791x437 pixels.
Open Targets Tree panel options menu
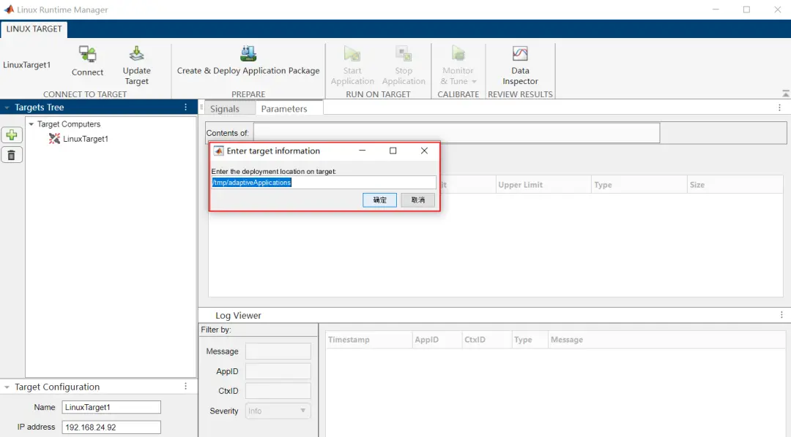pyautogui.click(x=185, y=107)
